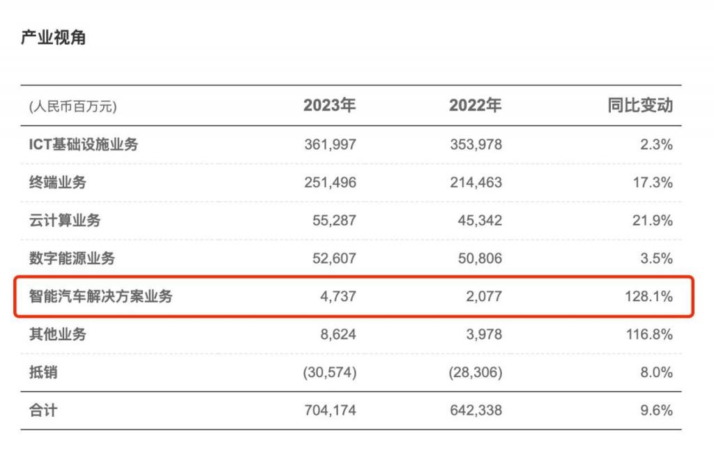Click the 116.8% change for 其他业务
The width and height of the screenshot is (714, 467).
(649, 335)
